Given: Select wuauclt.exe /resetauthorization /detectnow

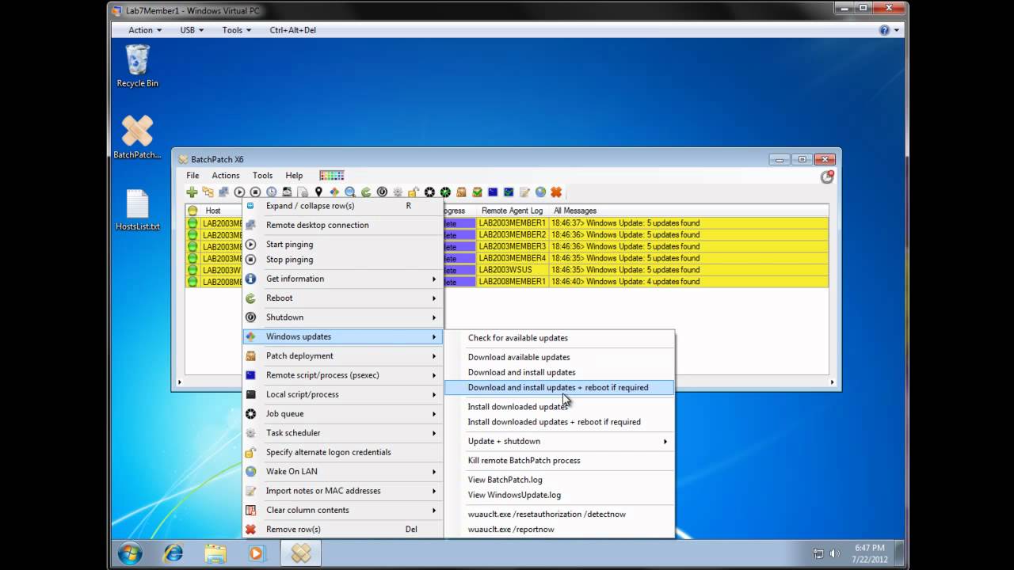Looking at the screenshot, I should point(559,514).
